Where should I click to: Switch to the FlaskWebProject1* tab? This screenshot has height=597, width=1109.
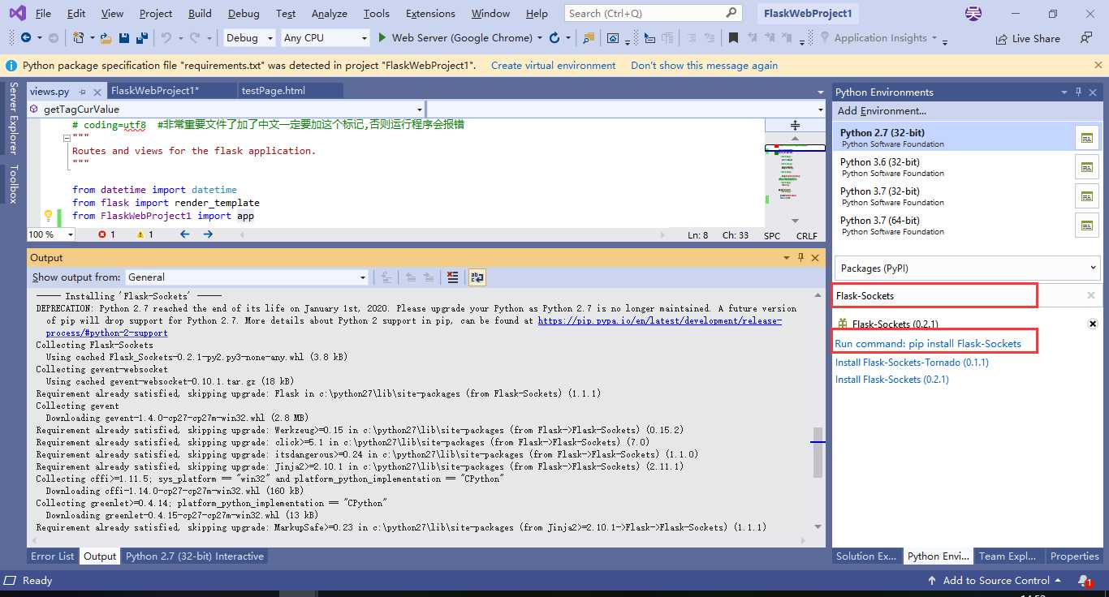click(x=155, y=90)
